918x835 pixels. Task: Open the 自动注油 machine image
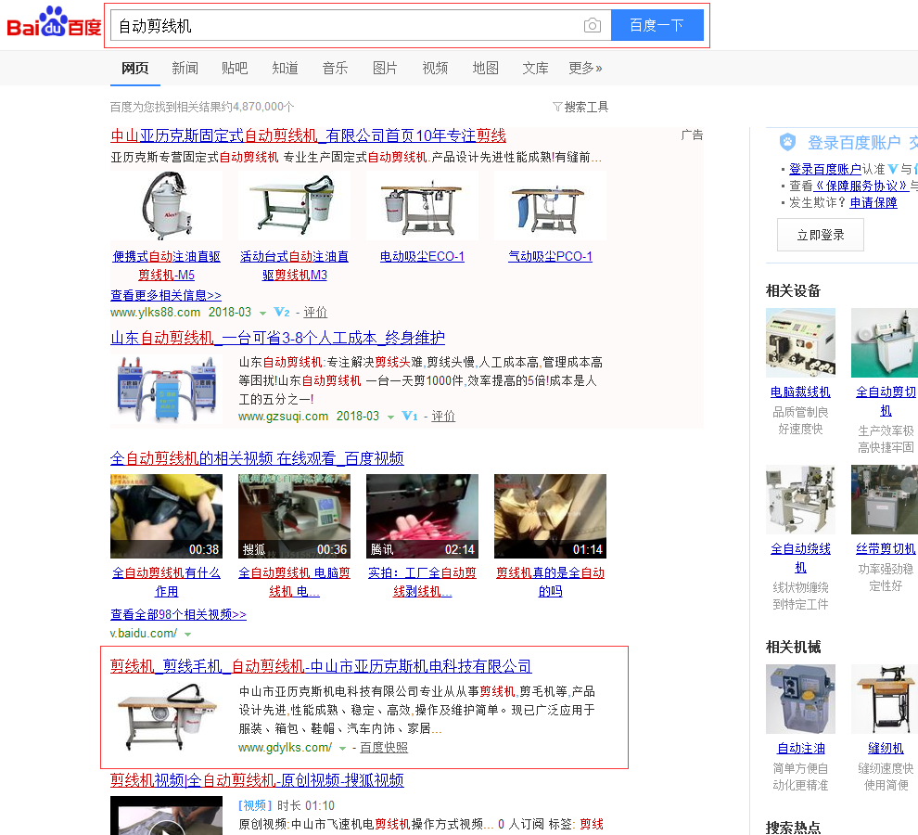point(800,699)
